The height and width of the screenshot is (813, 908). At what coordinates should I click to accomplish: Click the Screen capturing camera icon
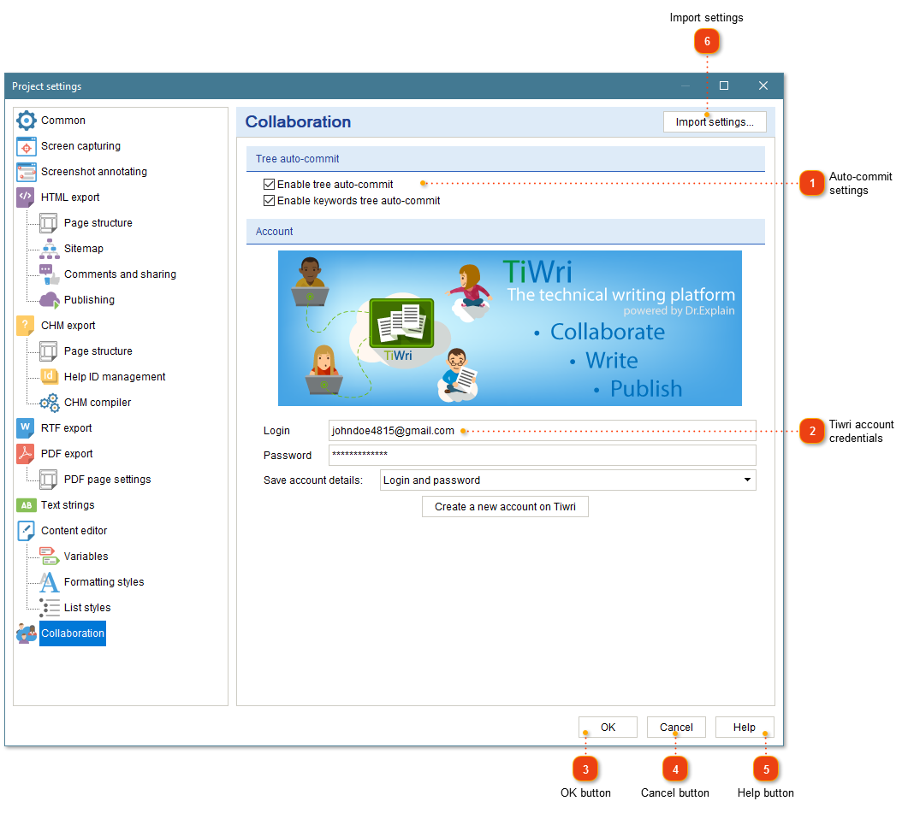click(x=26, y=146)
